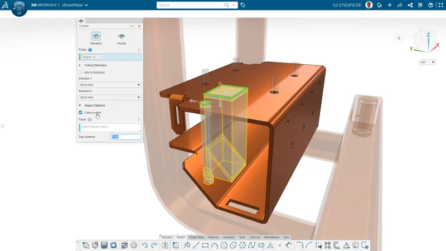Image resolution: width=446 pixels, height=251 pixels.
Task: Select the Standard cutout type icon
Action: click(x=96, y=36)
